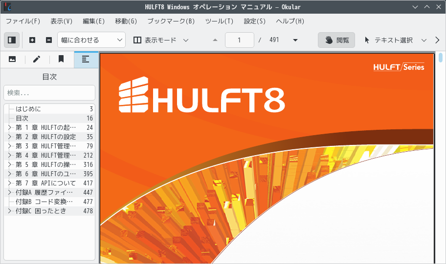Expand 第 1 章 HULFTの起… tree node
This screenshot has height=264, width=446.
9,127
